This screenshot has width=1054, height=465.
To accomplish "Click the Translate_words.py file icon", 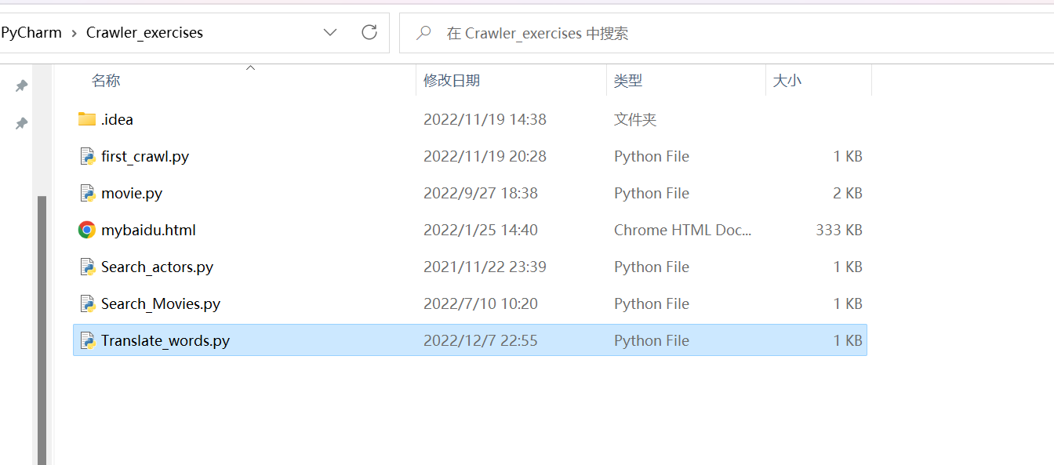I will 87,340.
